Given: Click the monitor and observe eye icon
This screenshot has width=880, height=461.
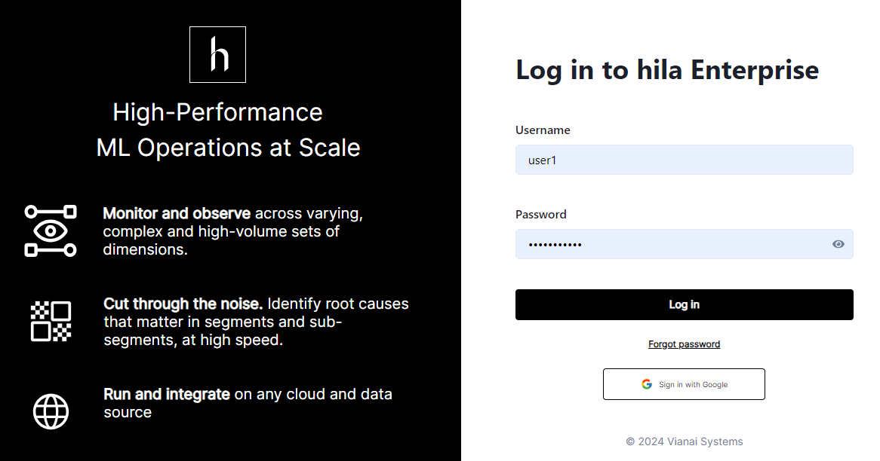Looking at the screenshot, I should point(51,230).
